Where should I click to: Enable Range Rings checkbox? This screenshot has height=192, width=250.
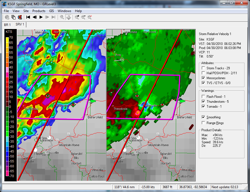(203, 123)
